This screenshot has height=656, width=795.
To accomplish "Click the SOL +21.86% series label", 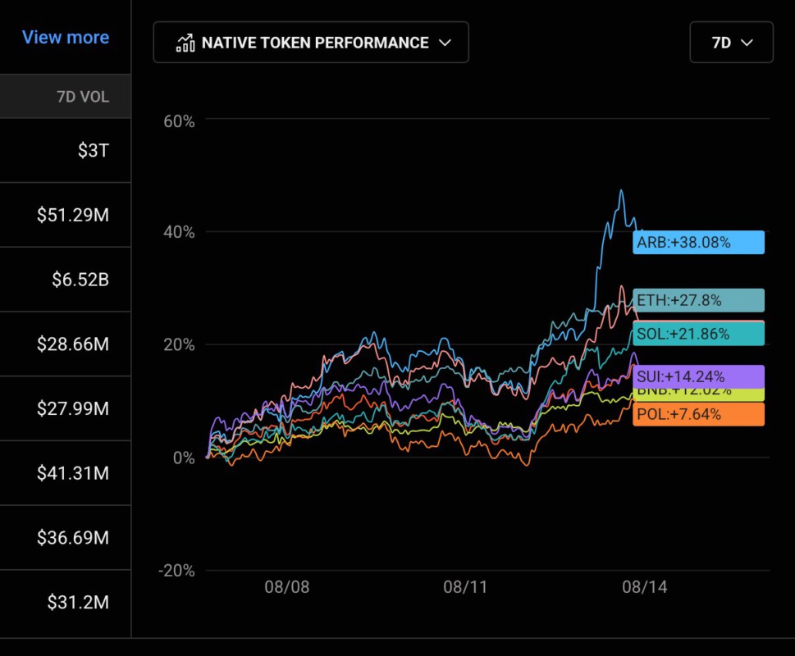I will coord(698,335).
